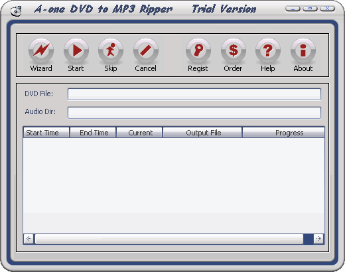This screenshot has width=345, height=272.
Task: Click the Progress column header
Action: point(283,133)
